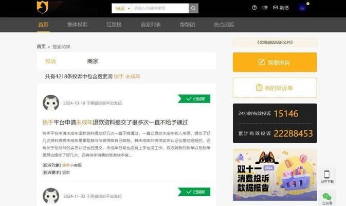Viewport: 346px width, 206px height.
Task: Open the help question-mark icon
Action: (x=254, y=8)
